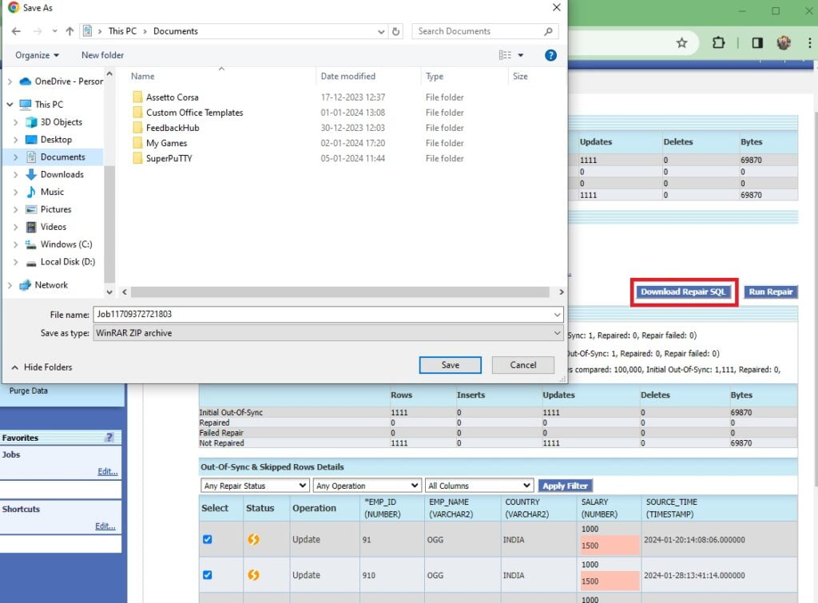
Task: Click Edit under the Jobs favorites section
Action: click(107, 471)
